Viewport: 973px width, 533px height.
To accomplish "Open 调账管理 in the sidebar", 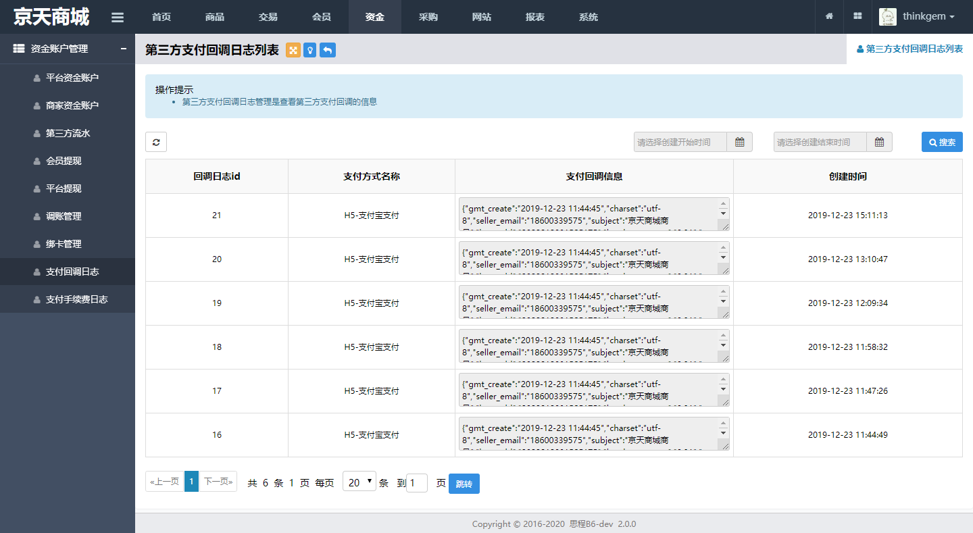I will coord(68,216).
